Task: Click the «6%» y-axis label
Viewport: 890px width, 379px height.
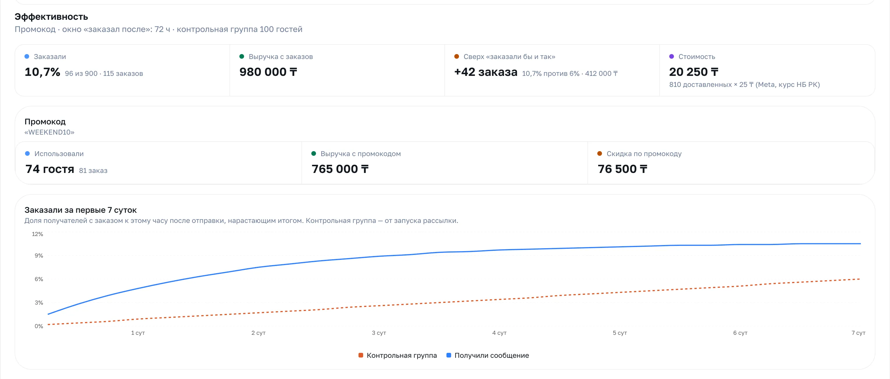Action: (x=39, y=279)
